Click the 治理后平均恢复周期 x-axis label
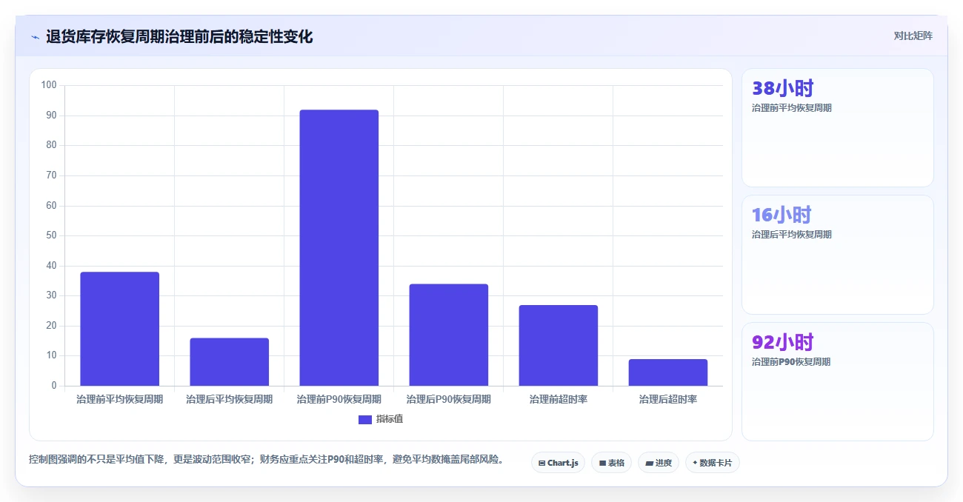963x502 pixels. pos(229,399)
